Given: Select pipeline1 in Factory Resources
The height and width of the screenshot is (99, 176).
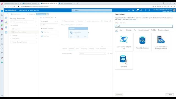Looking at the screenshot, I should pyautogui.click(x=18, y=29).
